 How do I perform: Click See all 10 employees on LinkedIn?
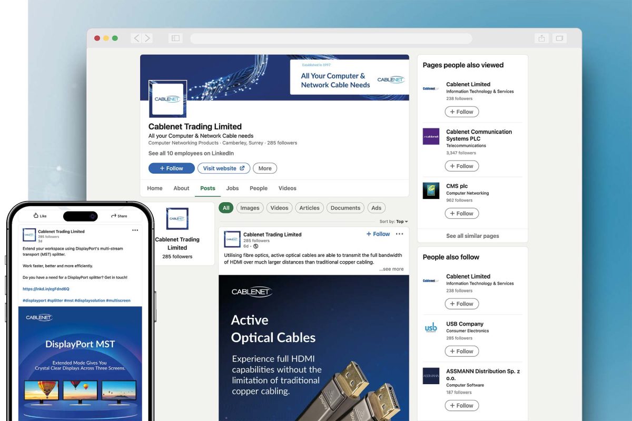tap(191, 154)
